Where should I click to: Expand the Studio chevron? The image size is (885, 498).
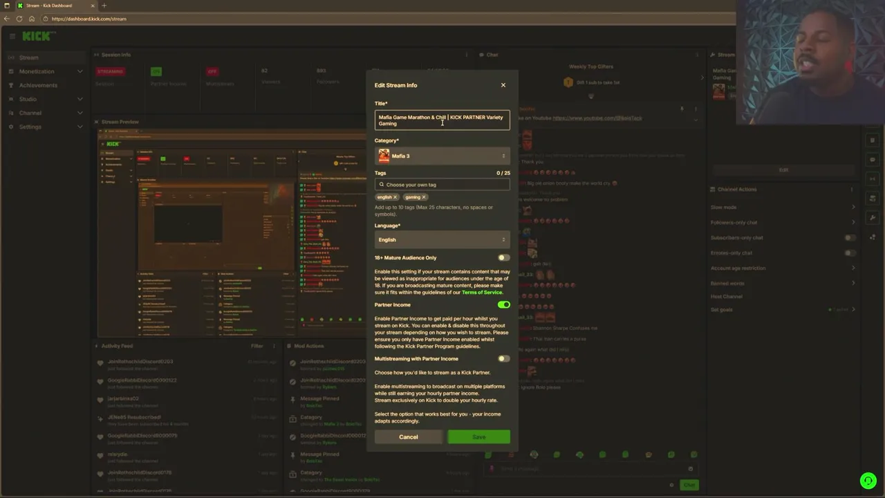tap(80, 99)
